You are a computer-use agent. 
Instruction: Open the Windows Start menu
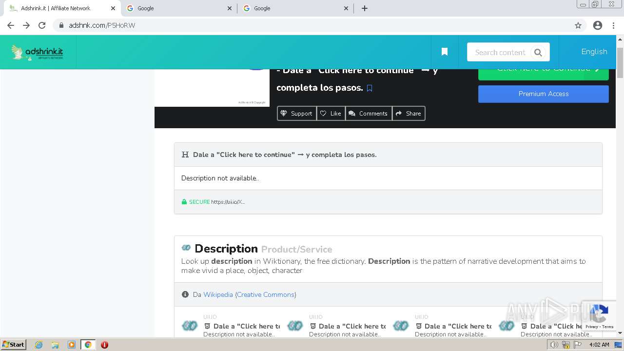14,345
